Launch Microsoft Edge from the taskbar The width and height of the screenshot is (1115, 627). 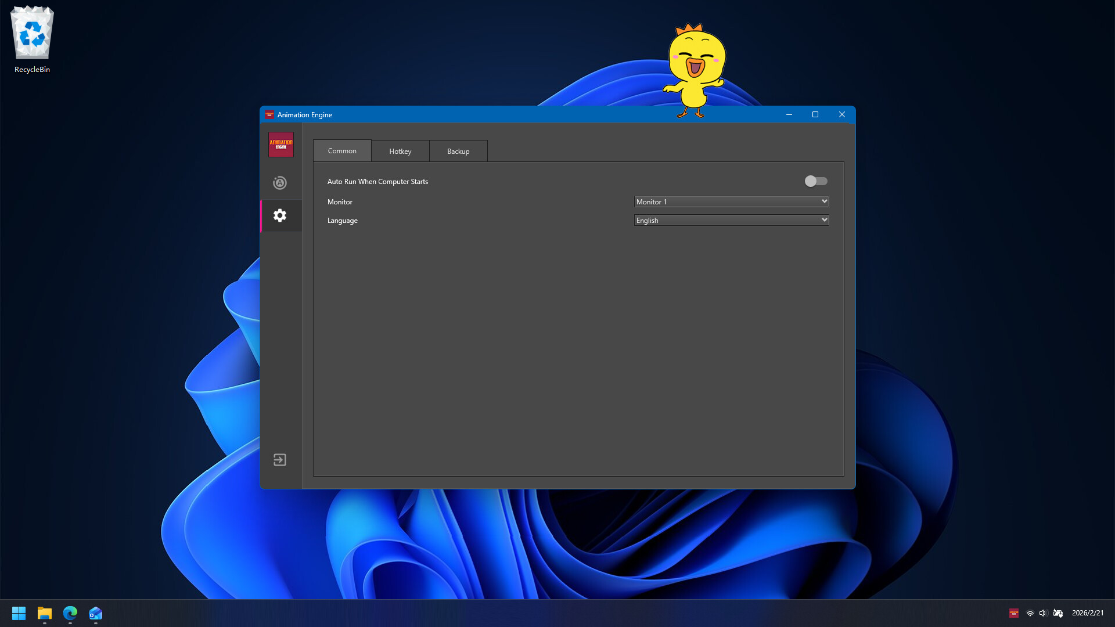[x=70, y=614]
